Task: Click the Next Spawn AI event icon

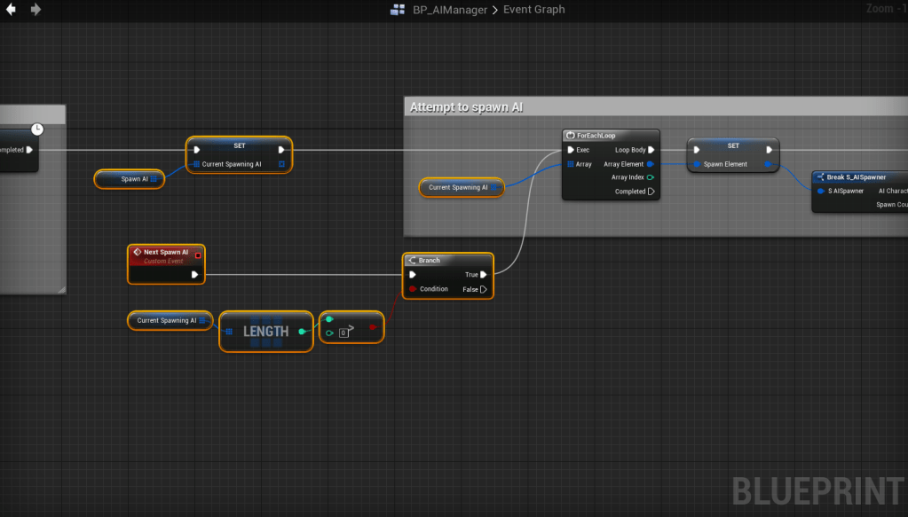Action: pos(137,253)
